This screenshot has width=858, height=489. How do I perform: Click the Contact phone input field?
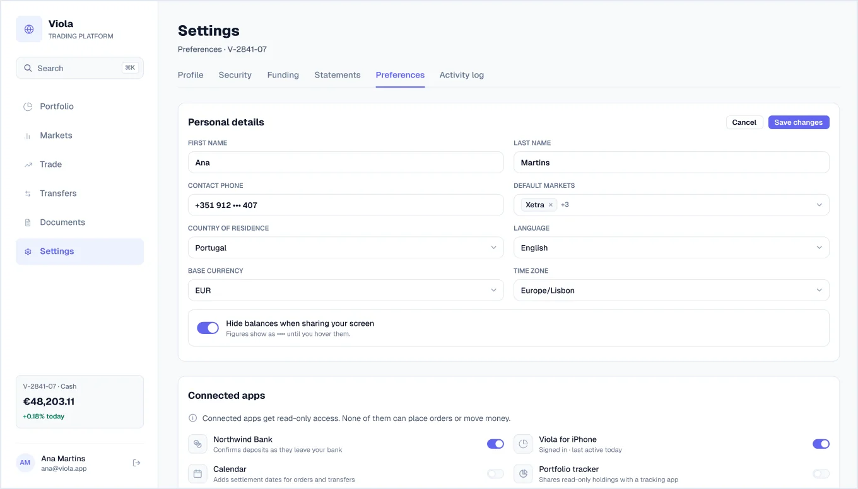(x=346, y=205)
